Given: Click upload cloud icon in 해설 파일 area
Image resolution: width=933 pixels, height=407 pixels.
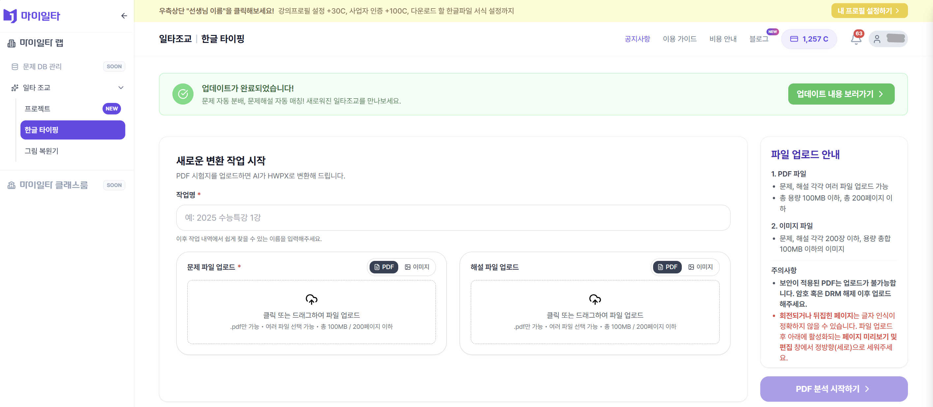Looking at the screenshot, I should pyautogui.click(x=595, y=299).
